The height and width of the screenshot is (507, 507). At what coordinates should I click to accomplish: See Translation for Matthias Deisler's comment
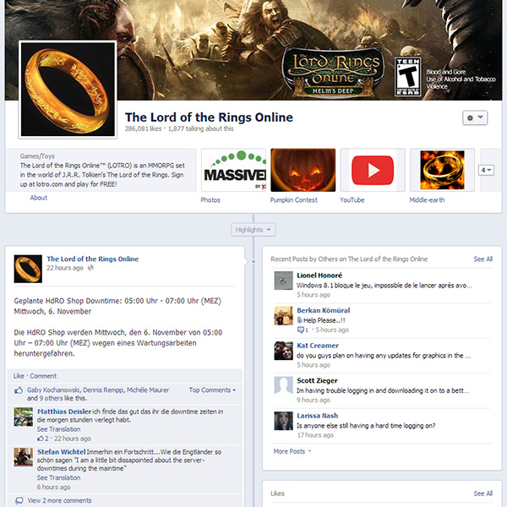point(58,429)
